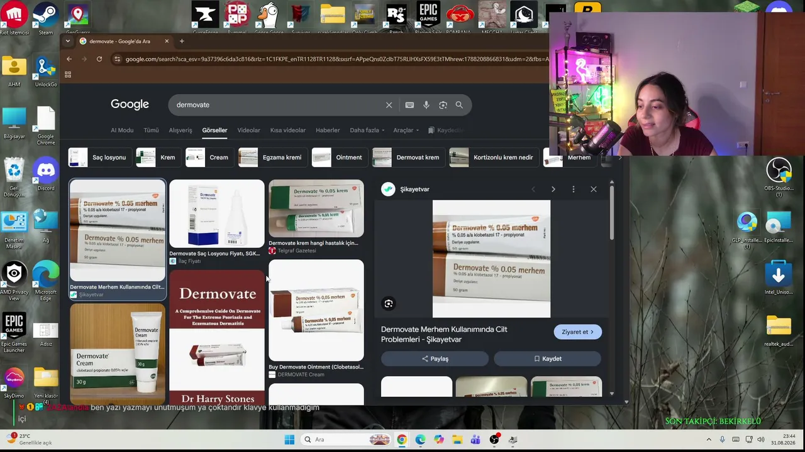This screenshot has width=805, height=452.
Task: Focus the Chrome address bar URL
Action: click(x=336, y=59)
